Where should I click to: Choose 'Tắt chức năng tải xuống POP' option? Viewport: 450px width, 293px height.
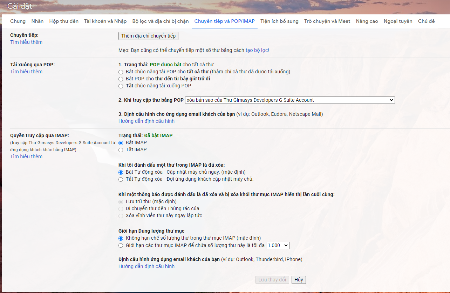(121, 86)
